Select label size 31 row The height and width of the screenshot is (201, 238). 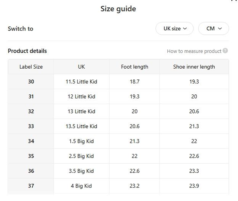pos(31,97)
